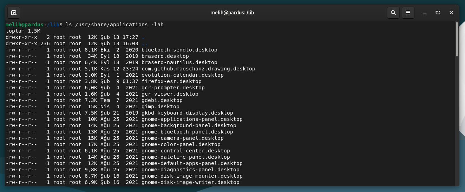This screenshot has height=192, width=465.
Task: Click the window title melih@pardus: /lib
Action: tap(232, 13)
